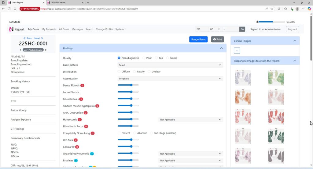This screenshot has height=169, width=313.
Task: Click the Log out button
Action: click(292, 29)
